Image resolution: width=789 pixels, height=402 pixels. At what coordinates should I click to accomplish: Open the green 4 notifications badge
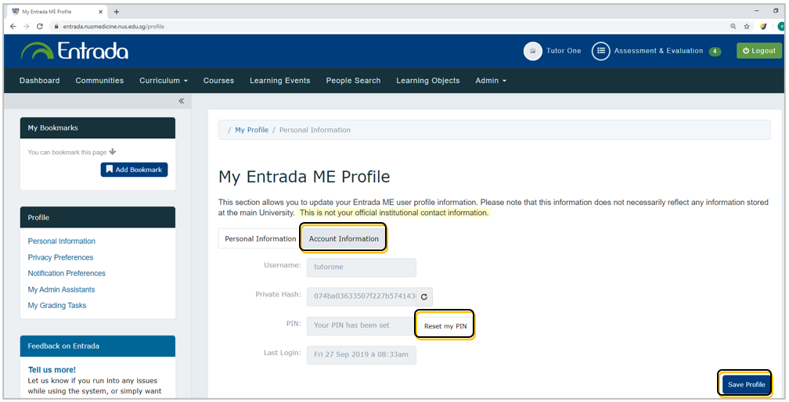coord(715,52)
